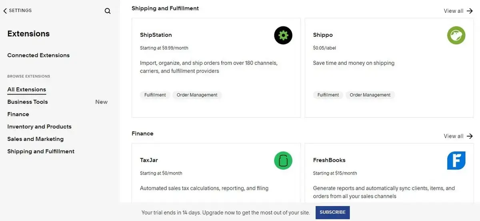
Task: Open Inventory and Products category
Action: point(39,127)
